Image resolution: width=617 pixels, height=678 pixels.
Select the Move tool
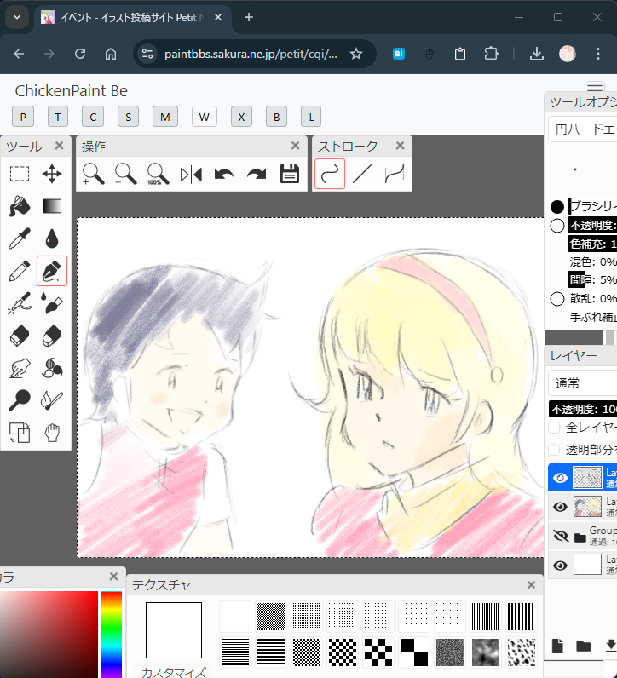(52, 175)
